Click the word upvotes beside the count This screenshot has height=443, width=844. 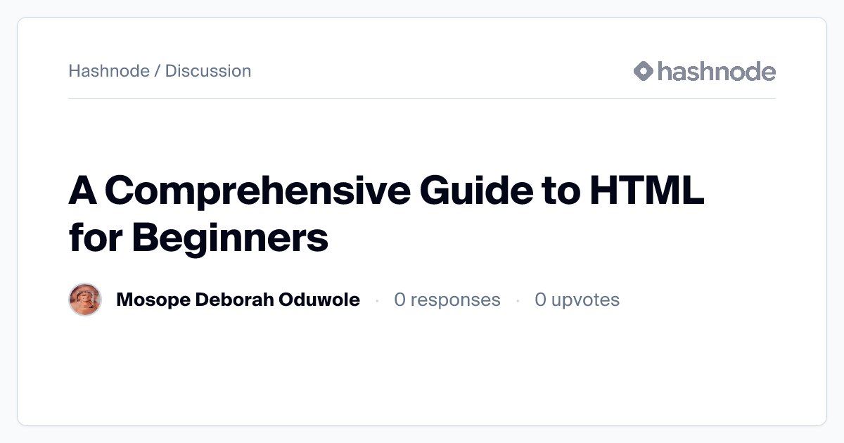tap(585, 300)
